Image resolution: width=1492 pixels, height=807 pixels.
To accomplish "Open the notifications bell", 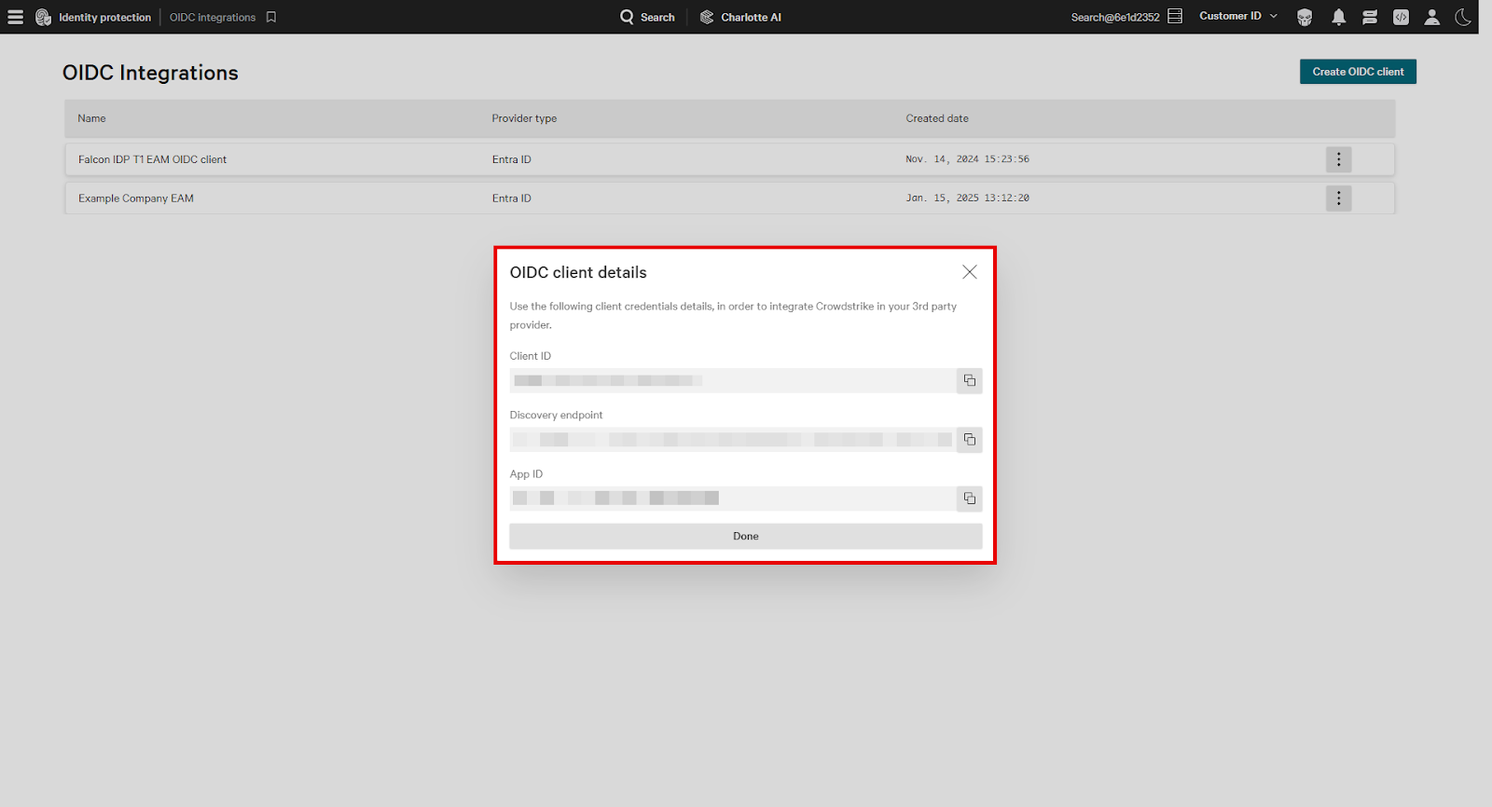I will click(1338, 17).
